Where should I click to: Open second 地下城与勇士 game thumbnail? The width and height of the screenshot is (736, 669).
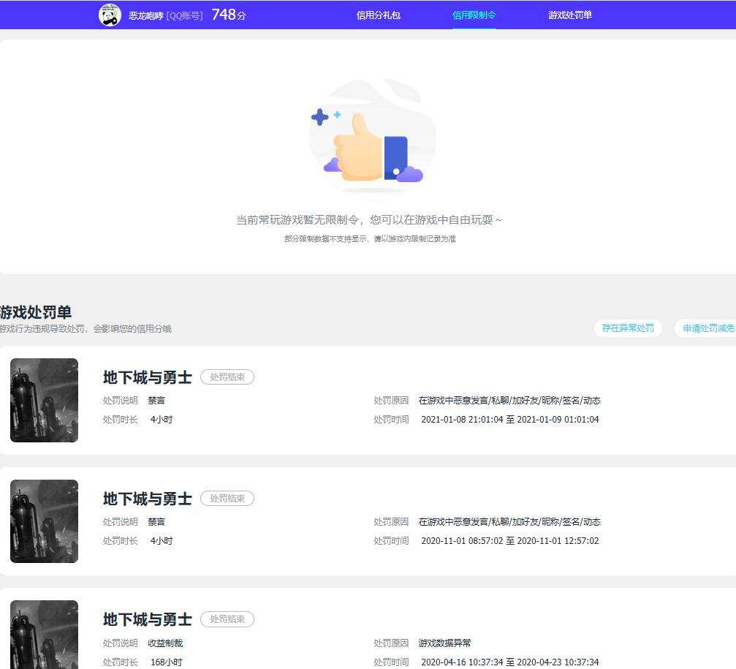(44, 521)
